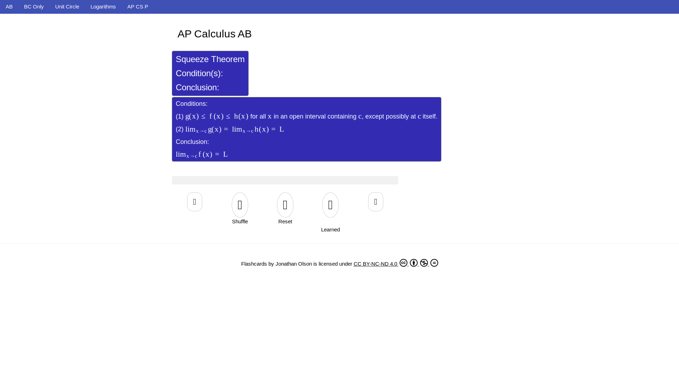The image size is (679, 381).
Task: Switch to AP CS P flashcards
Action: pos(138,7)
